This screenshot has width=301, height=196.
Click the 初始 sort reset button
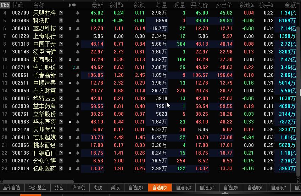click(5, 5)
